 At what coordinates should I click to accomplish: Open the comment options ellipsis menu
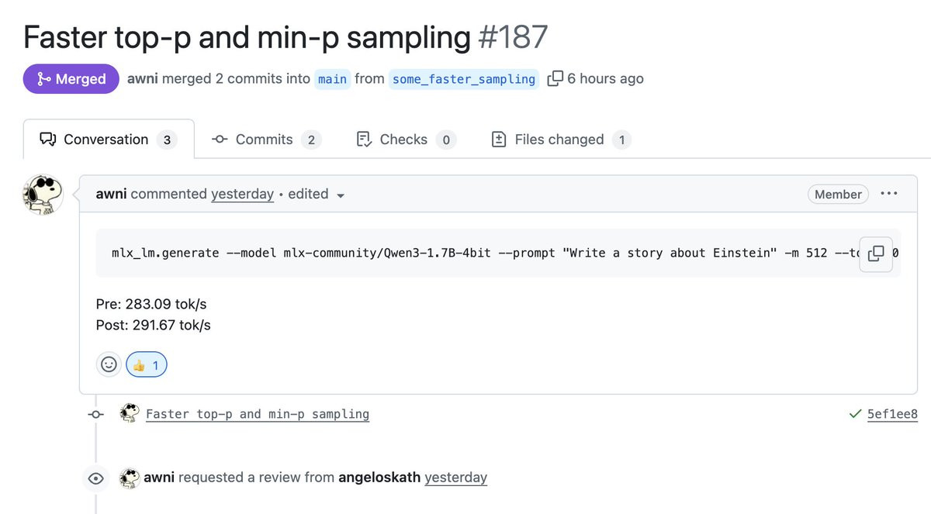[x=889, y=194]
